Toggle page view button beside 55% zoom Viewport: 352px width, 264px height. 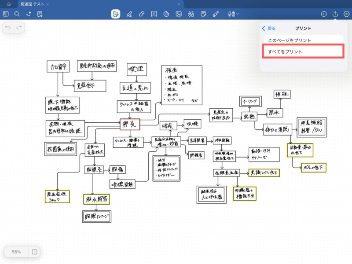(x=34, y=252)
